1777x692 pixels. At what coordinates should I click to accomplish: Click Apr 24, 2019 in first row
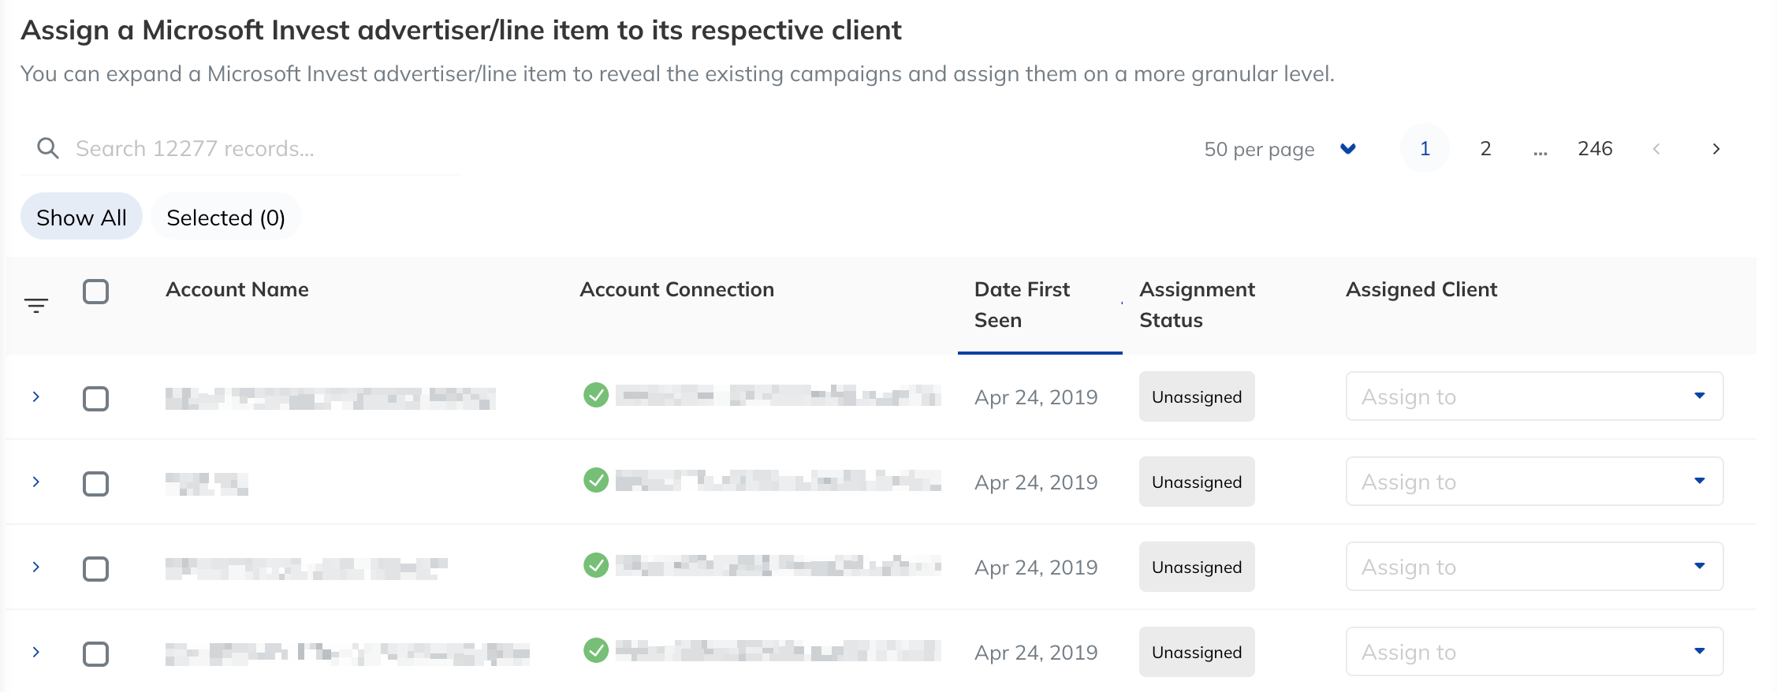tap(1036, 396)
